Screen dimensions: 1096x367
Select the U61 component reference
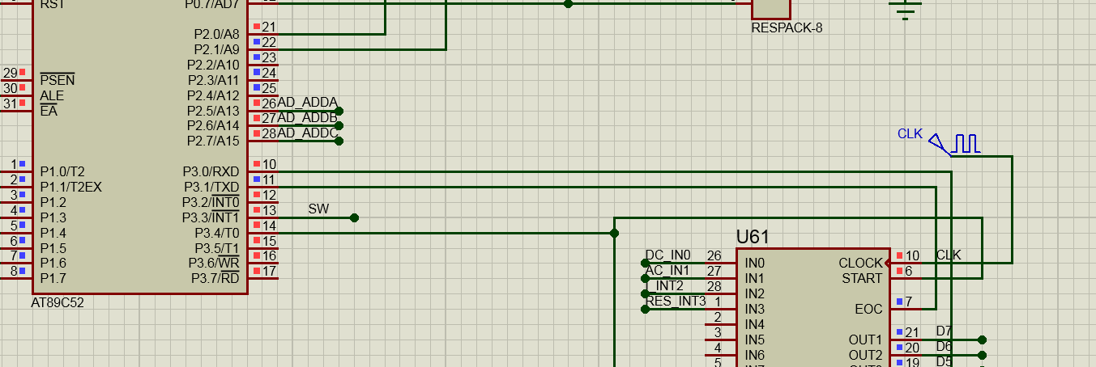coord(753,237)
